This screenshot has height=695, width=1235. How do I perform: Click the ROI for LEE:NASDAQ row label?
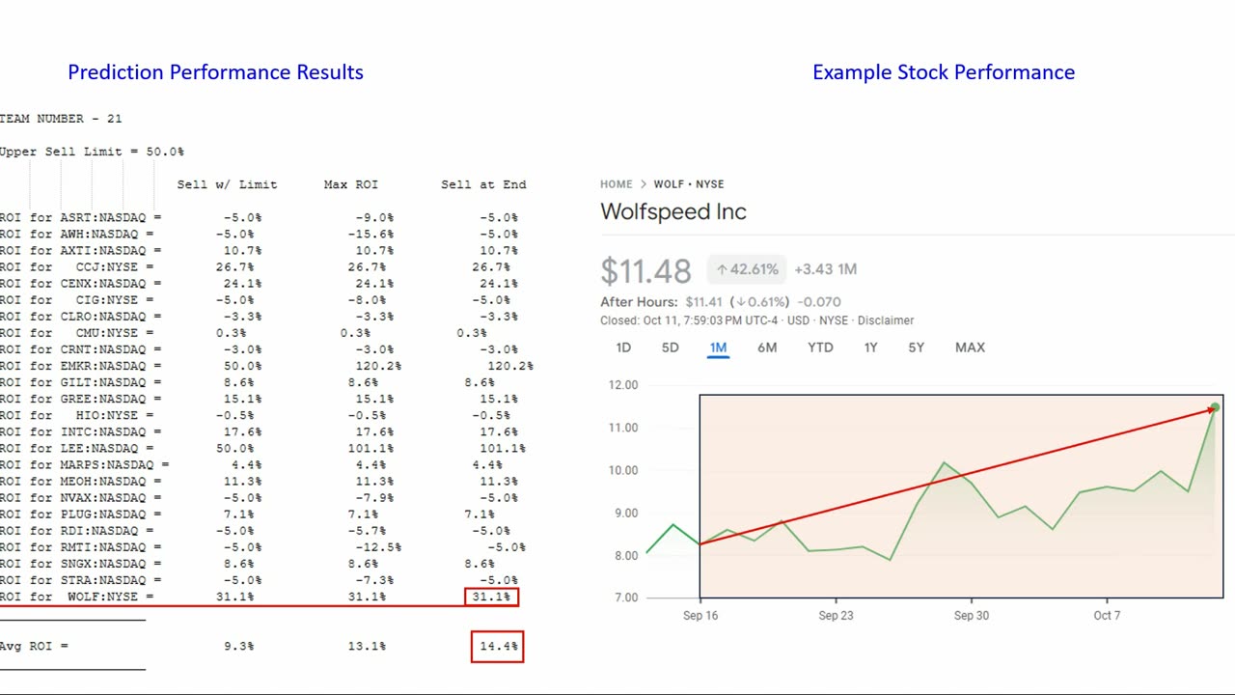coord(77,448)
